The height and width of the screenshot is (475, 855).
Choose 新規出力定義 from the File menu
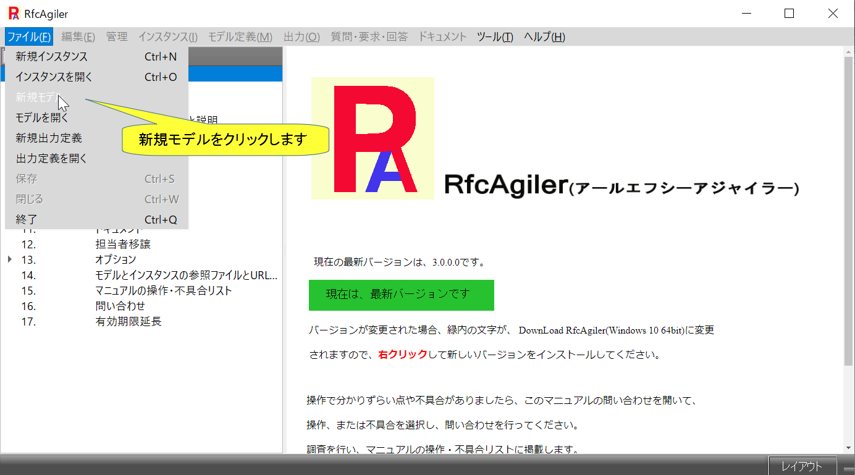(x=96, y=138)
